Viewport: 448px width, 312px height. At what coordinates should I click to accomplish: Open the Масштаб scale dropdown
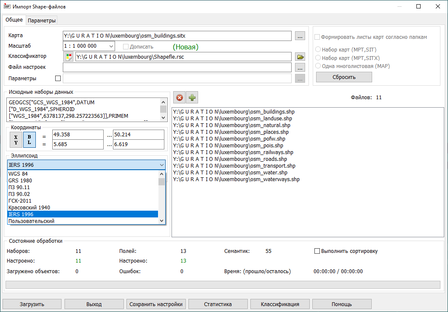(111, 47)
